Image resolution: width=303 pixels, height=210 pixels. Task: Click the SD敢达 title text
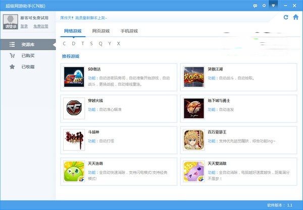pyautogui.click(x=94, y=69)
